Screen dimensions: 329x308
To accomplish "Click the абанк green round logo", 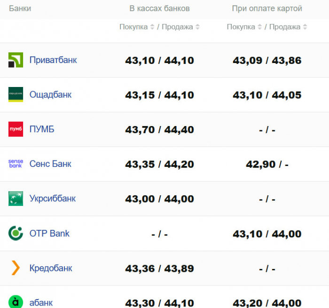I will click(16, 302).
